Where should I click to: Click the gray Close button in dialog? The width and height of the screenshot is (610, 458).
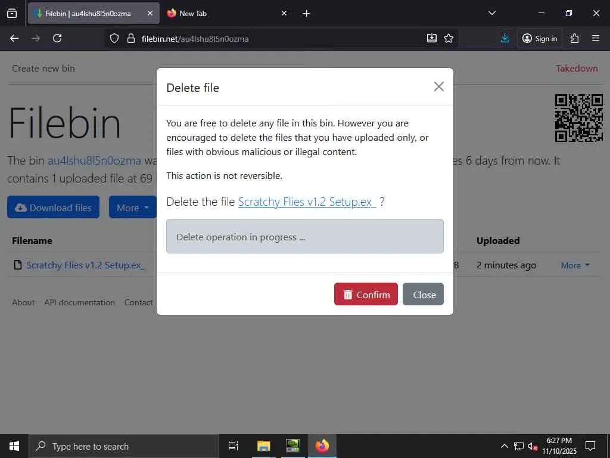pos(423,294)
